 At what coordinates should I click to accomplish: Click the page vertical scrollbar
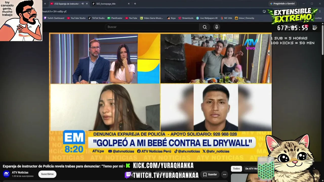[x=322, y=38]
